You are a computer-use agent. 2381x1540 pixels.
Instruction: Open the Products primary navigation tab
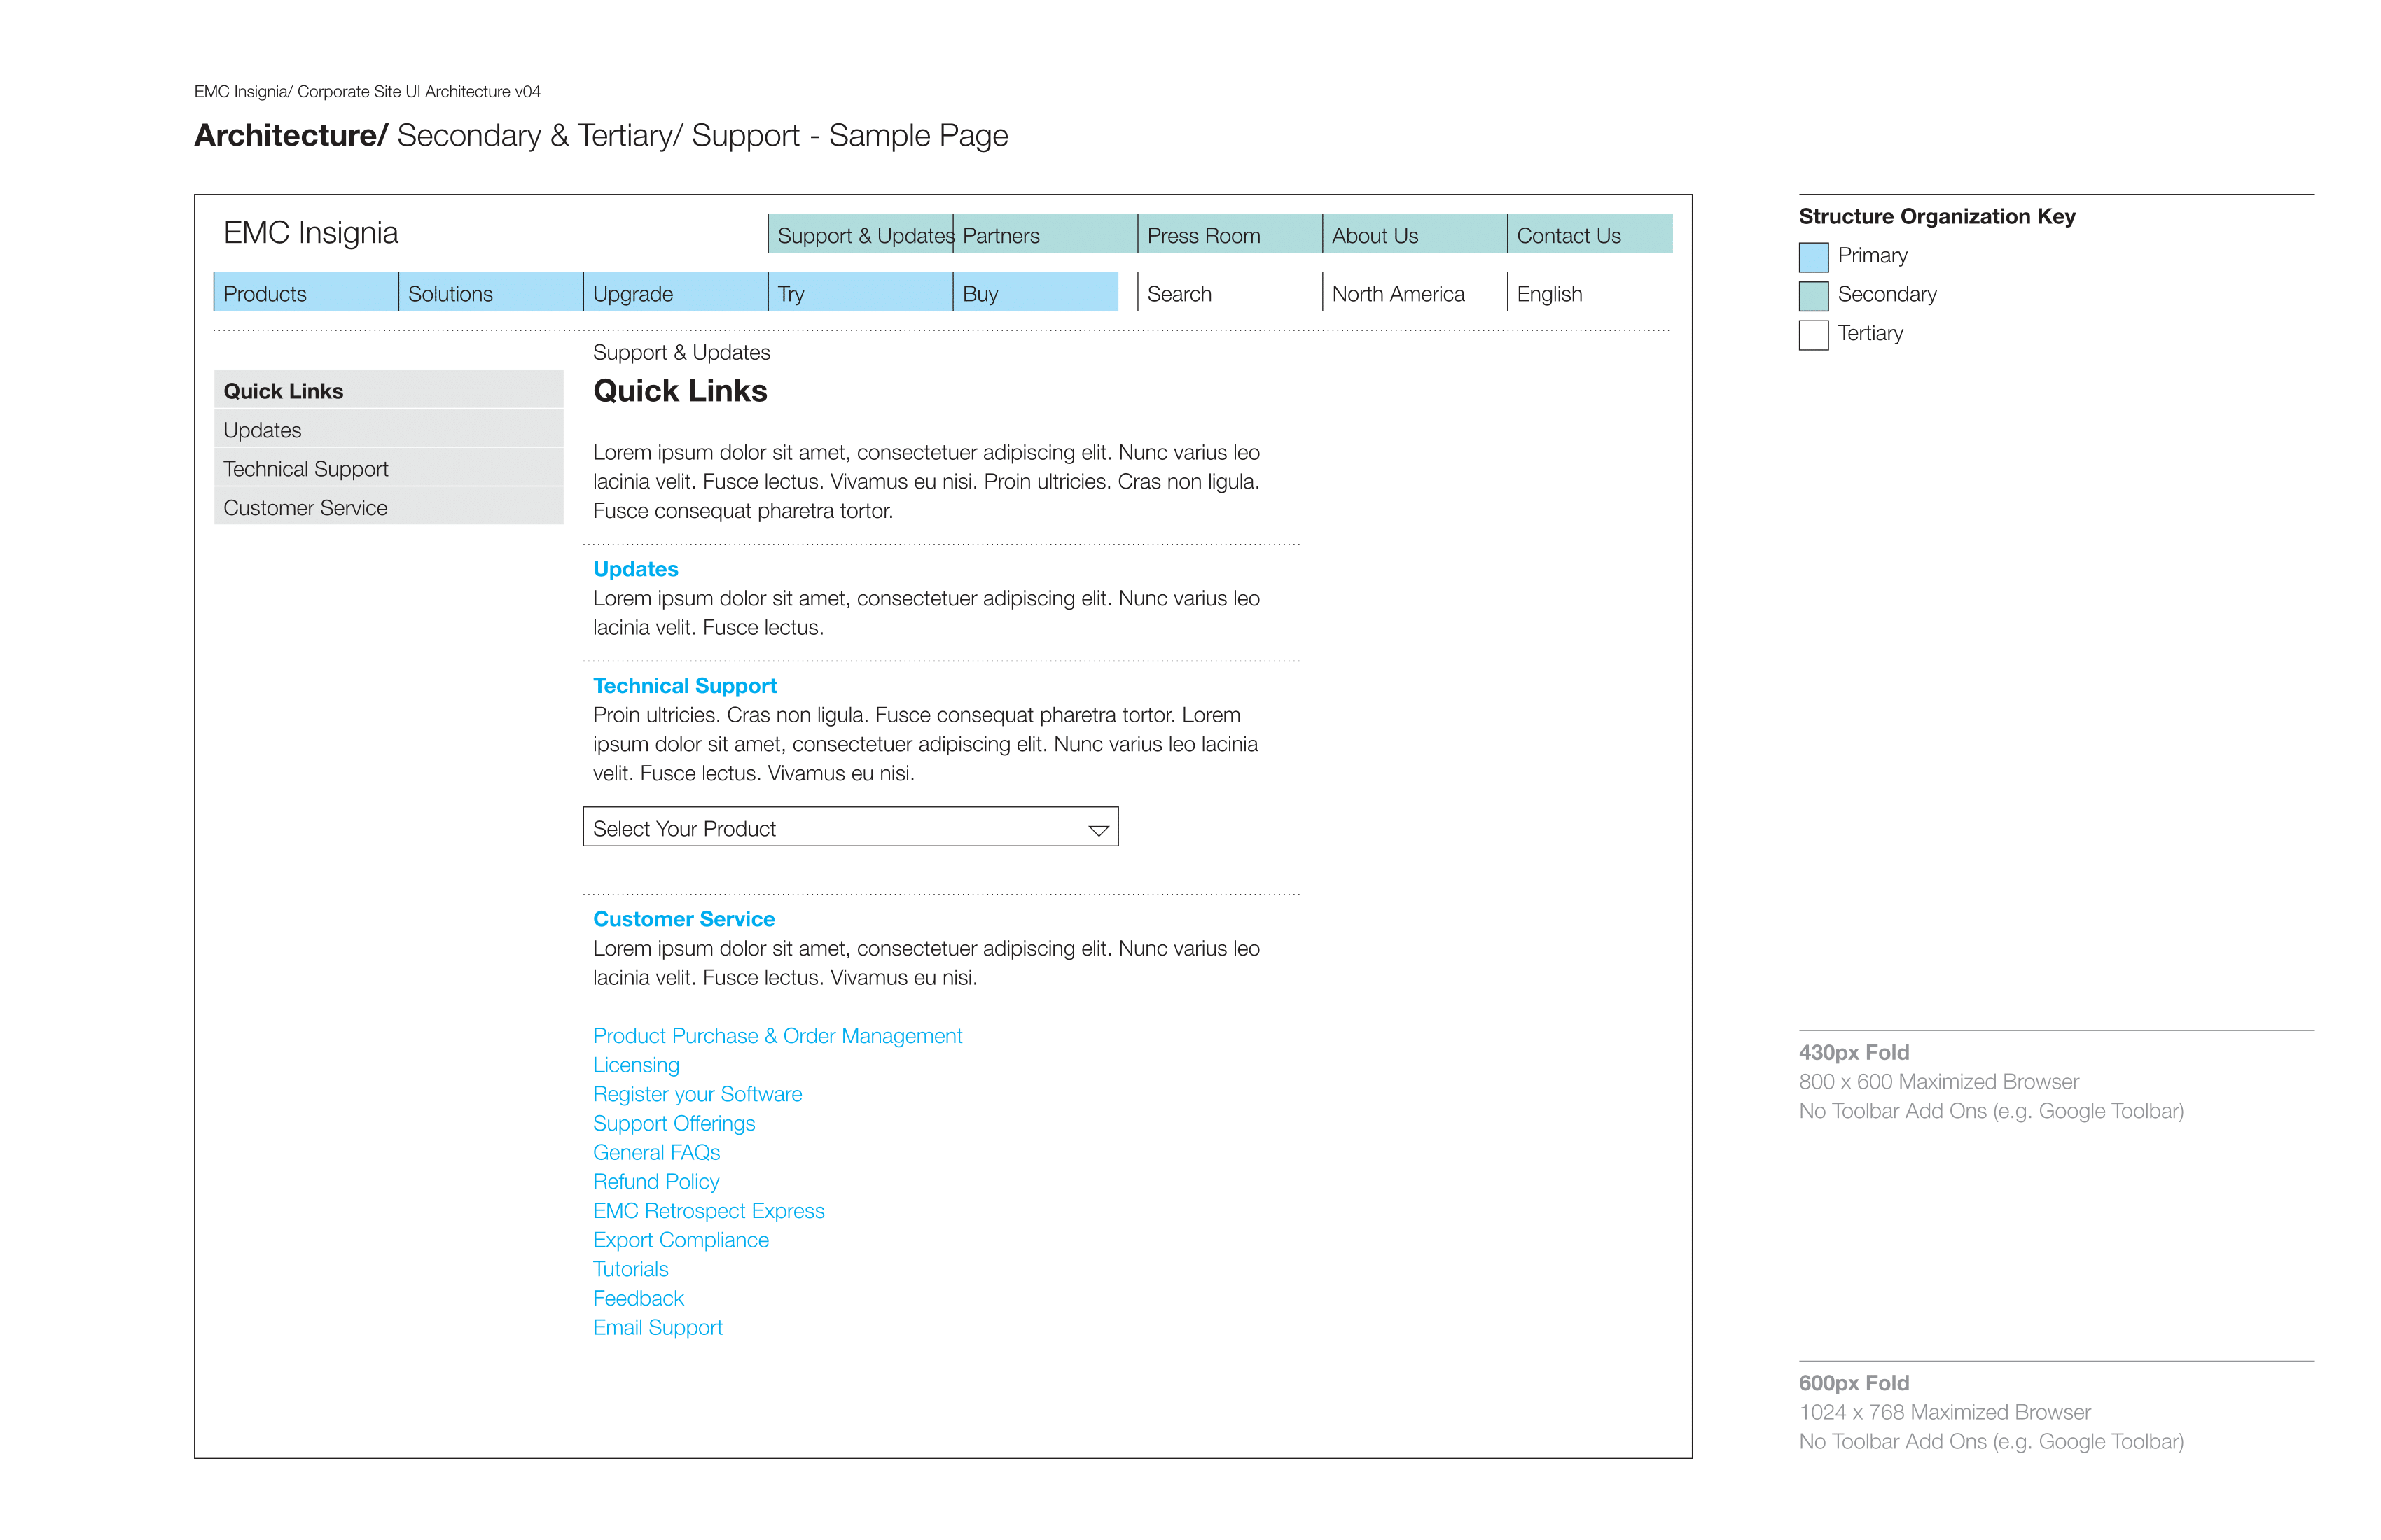coord(305,292)
